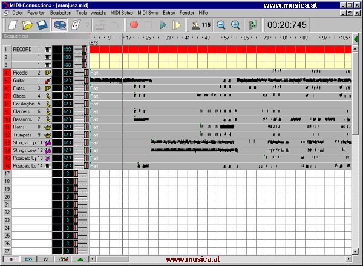This screenshot has height=266, width=363.
Task: Select the tape reel sequencer view icon
Action: 60,25
